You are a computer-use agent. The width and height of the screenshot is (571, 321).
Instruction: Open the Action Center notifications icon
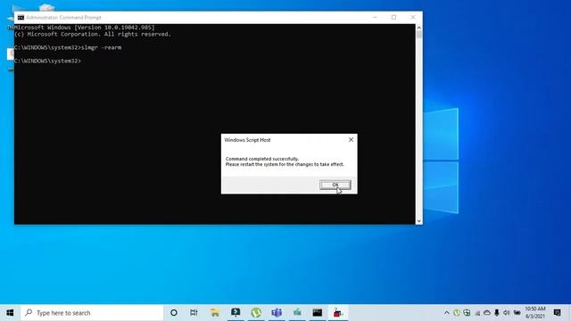[557, 313]
